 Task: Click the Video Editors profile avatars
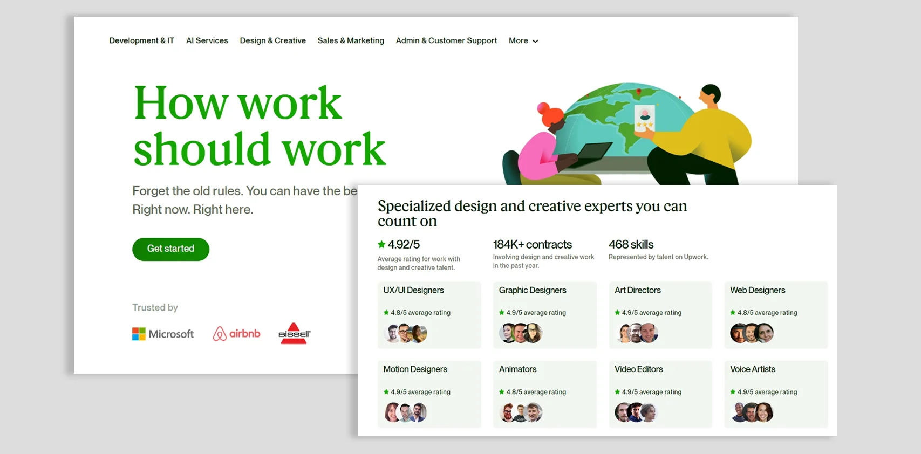[636, 413]
